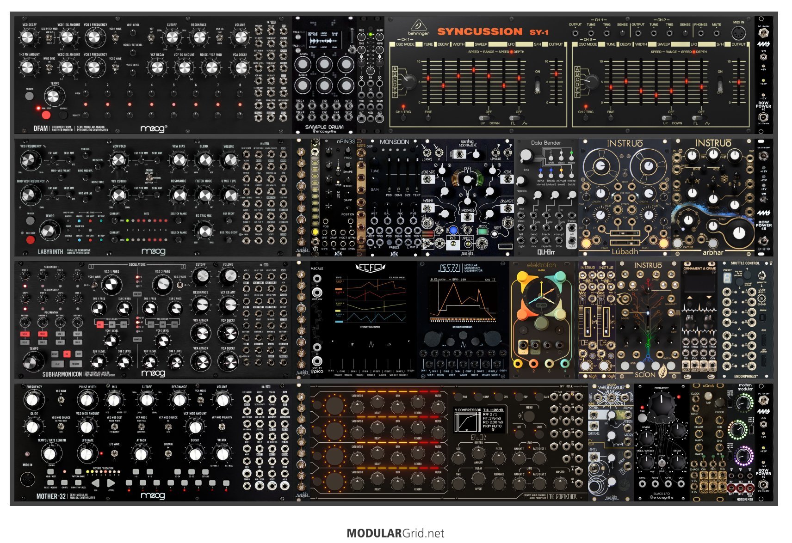The image size is (792, 543).
Task: Flip the Mother-32 VCF MODE switch
Action: (x=141, y=427)
